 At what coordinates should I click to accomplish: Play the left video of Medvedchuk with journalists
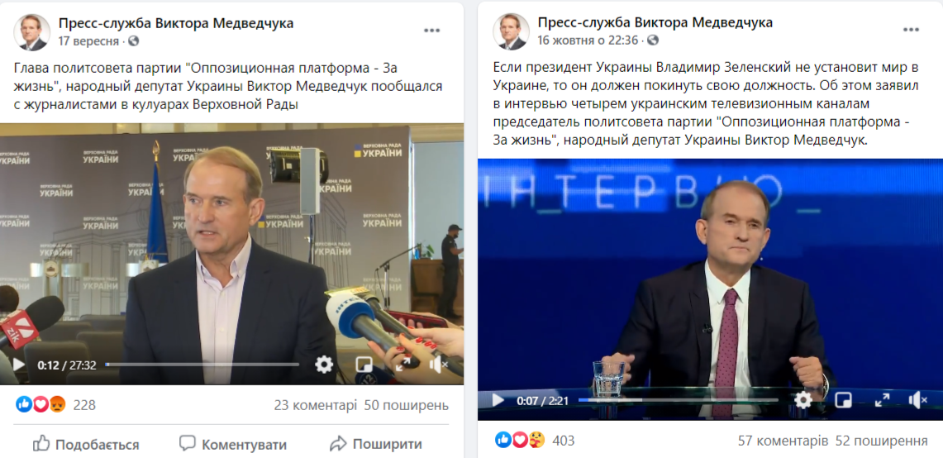pyautogui.click(x=18, y=365)
